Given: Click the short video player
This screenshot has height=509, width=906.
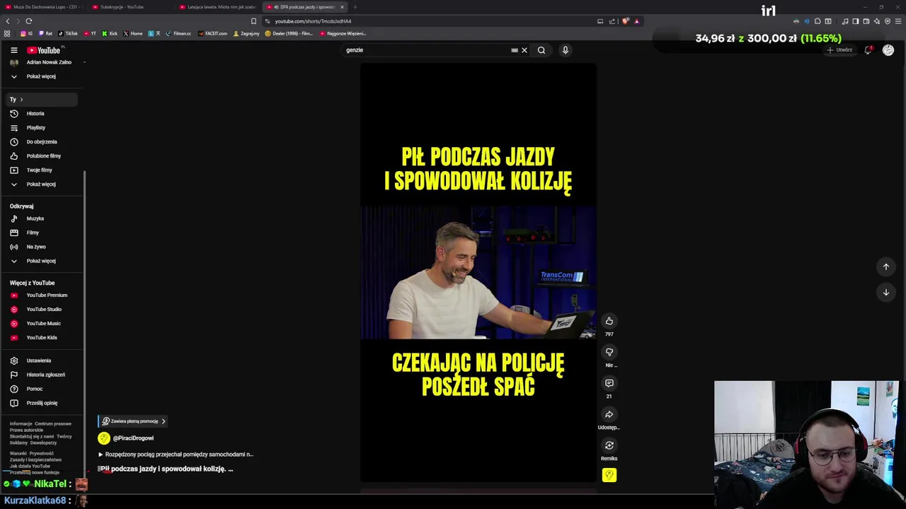Looking at the screenshot, I should 478,273.
